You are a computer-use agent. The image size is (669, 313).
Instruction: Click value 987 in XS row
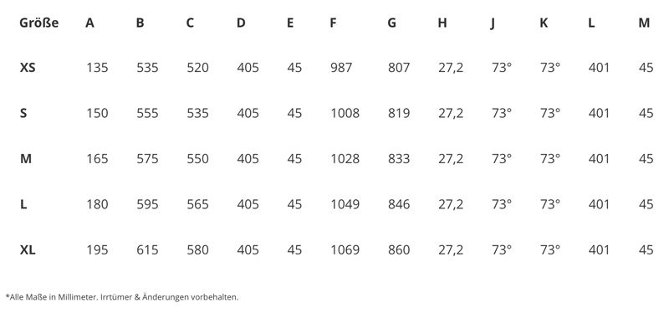[341, 68]
